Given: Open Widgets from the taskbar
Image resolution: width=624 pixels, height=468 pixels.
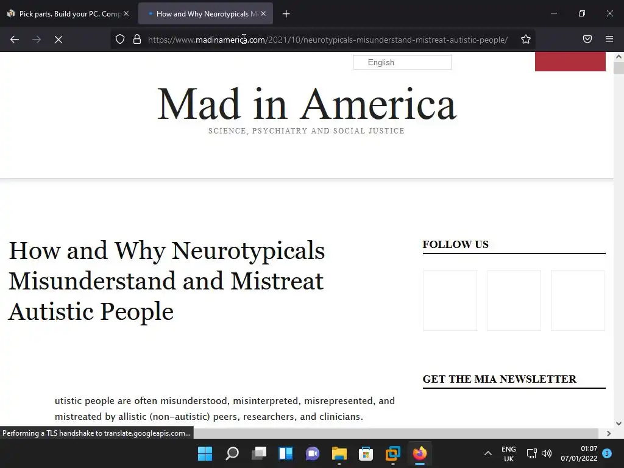Looking at the screenshot, I should 286,453.
